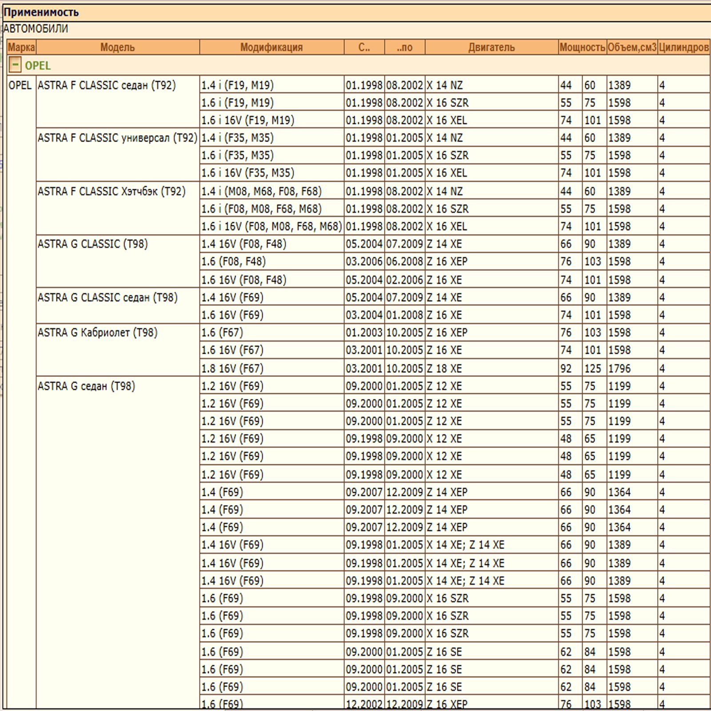
Task: Select modification 1.6 16V (F67)
Action: point(272,350)
